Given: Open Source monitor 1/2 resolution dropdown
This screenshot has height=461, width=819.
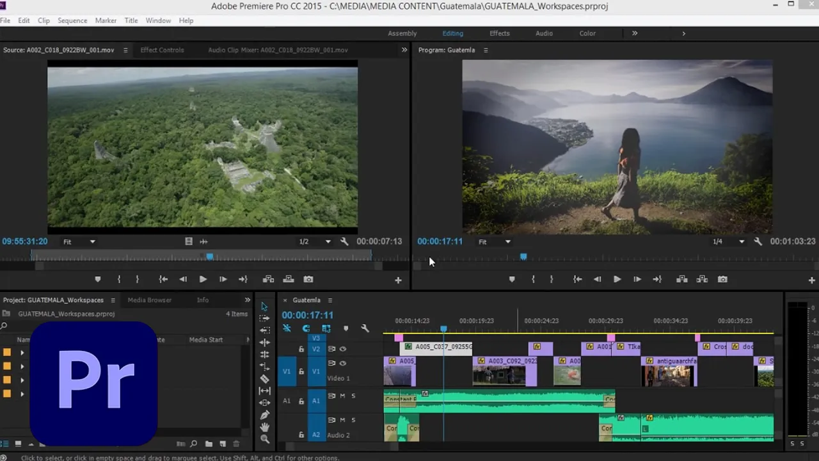Looking at the screenshot, I should pyautogui.click(x=315, y=241).
